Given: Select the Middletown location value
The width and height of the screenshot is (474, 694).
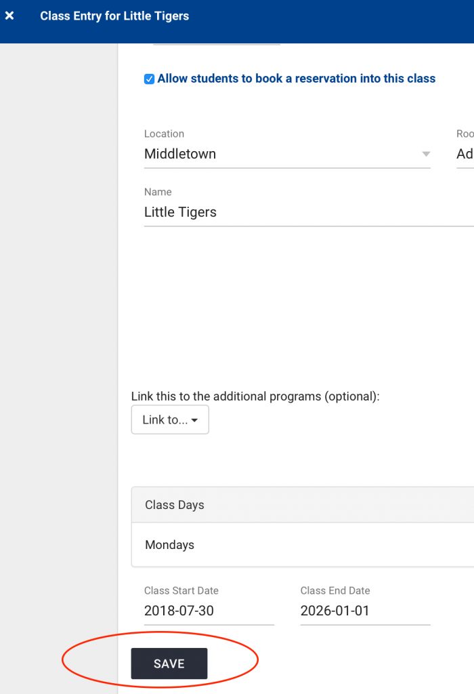Looking at the screenshot, I should pos(179,154).
